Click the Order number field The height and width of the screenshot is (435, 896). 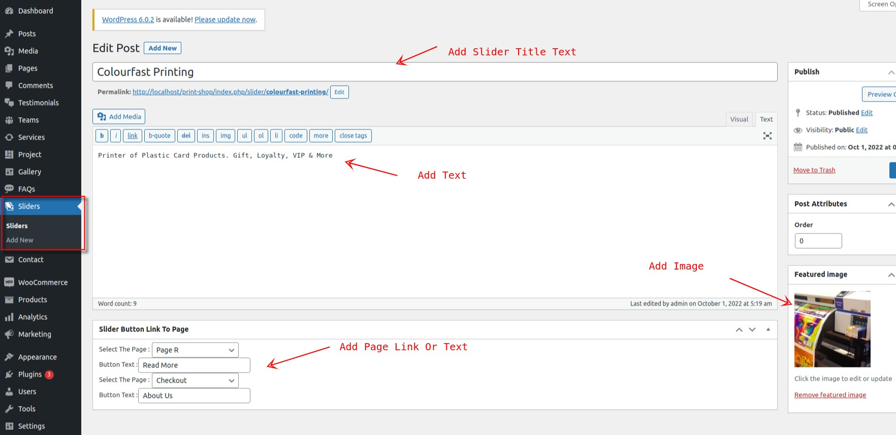(818, 241)
